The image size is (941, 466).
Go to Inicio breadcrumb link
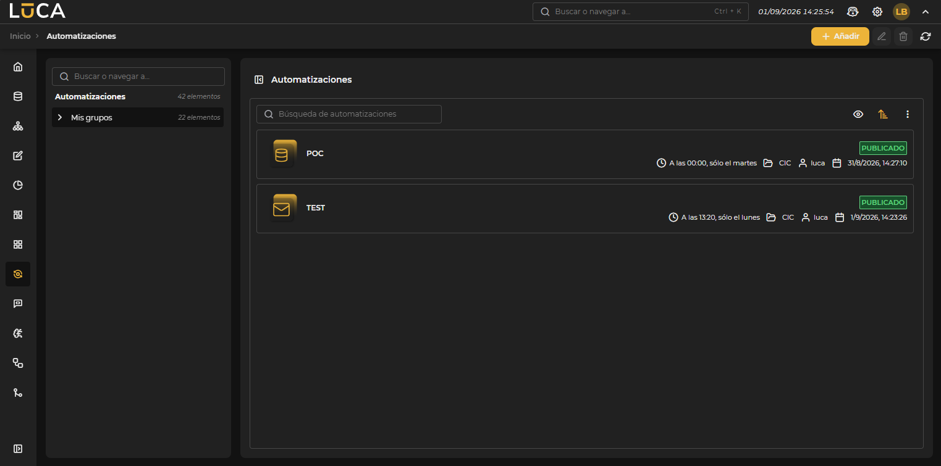tap(20, 36)
